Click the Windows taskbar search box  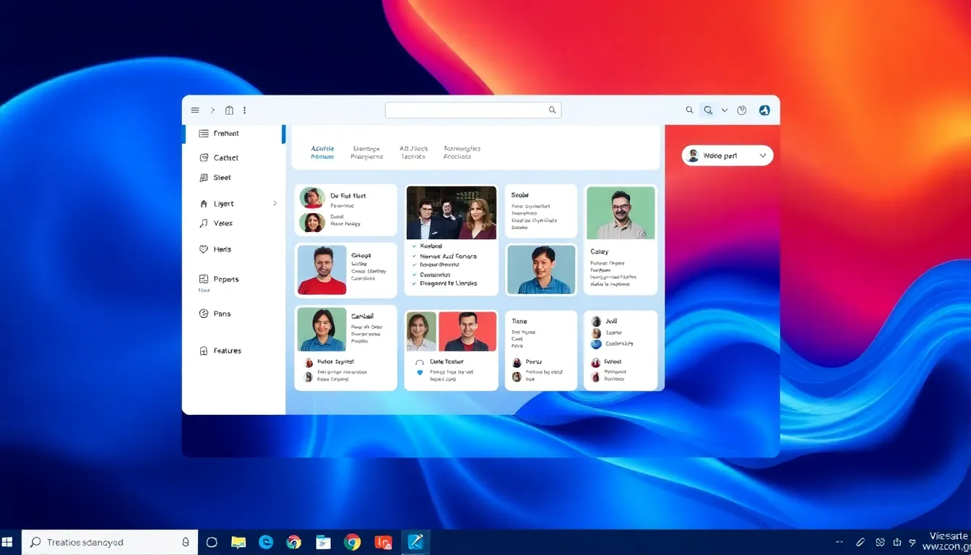click(110, 542)
